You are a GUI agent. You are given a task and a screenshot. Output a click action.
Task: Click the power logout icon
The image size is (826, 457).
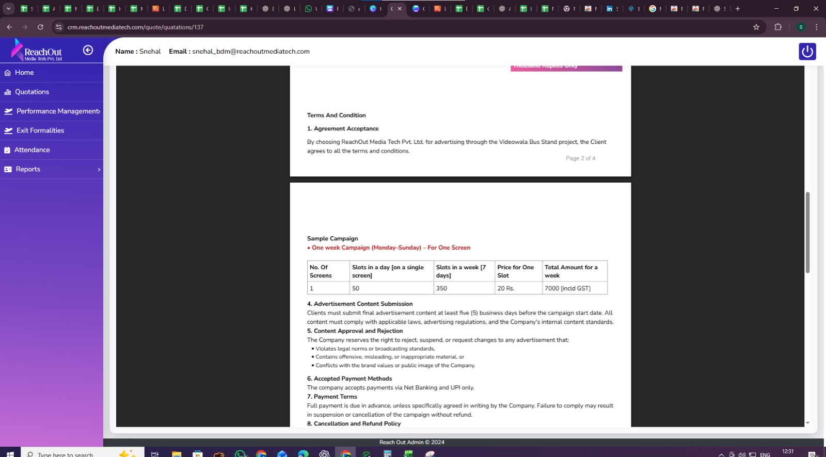pyautogui.click(x=807, y=52)
